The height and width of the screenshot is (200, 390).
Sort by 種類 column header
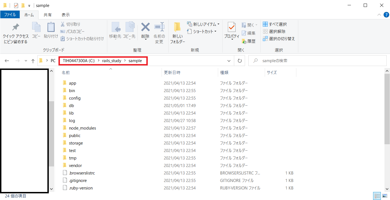(224, 73)
